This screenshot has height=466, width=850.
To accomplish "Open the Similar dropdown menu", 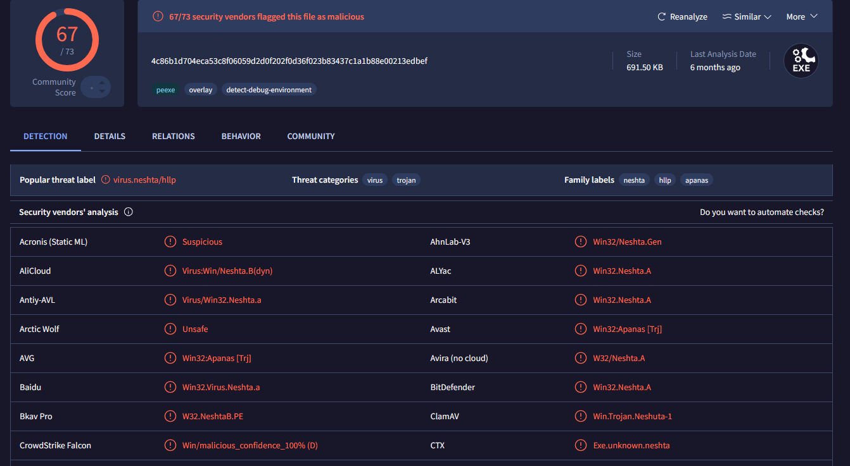I will click(747, 17).
